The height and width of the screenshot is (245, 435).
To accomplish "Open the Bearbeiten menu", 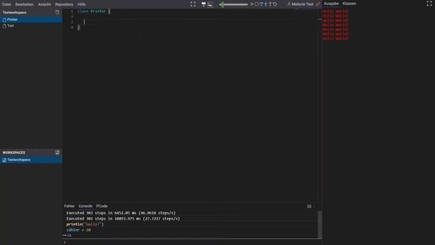I will point(24,5).
